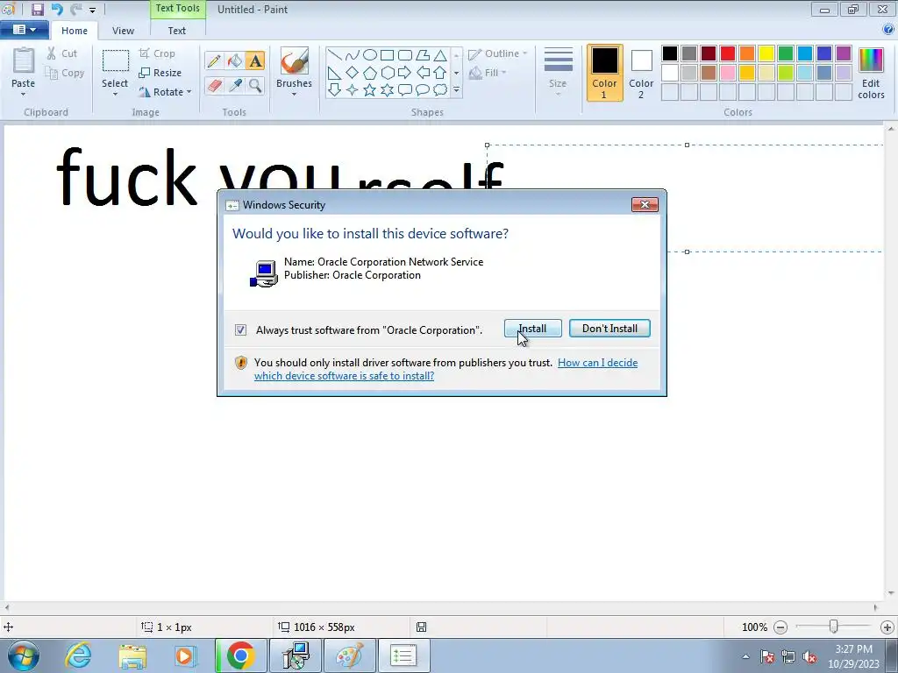Pick the red color swatch
Screen dimensions: 898x673
(728, 53)
